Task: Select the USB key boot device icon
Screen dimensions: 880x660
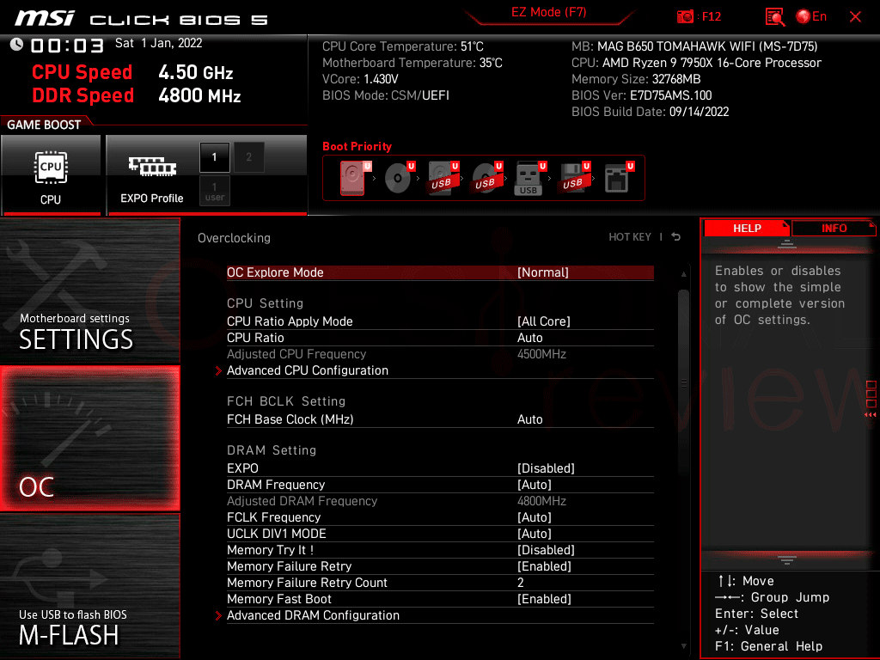Action: 529,178
